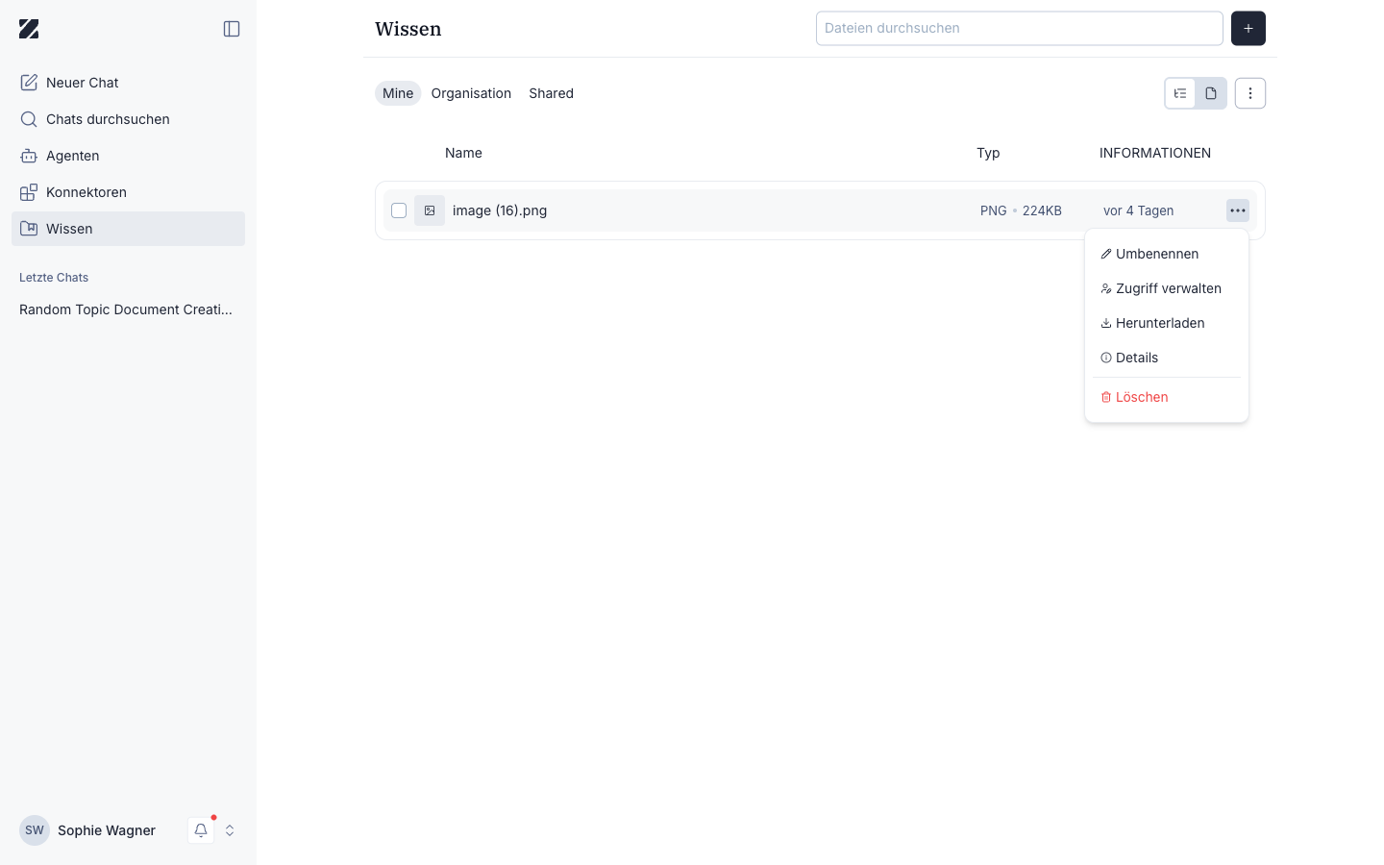1384x865 pixels.
Task: Go to Agenten page
Action: tap(128, 156)
